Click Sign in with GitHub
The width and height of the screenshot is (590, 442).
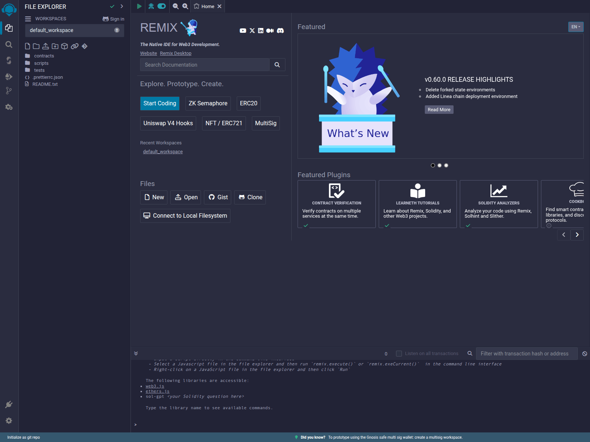[x=113, y=19]
